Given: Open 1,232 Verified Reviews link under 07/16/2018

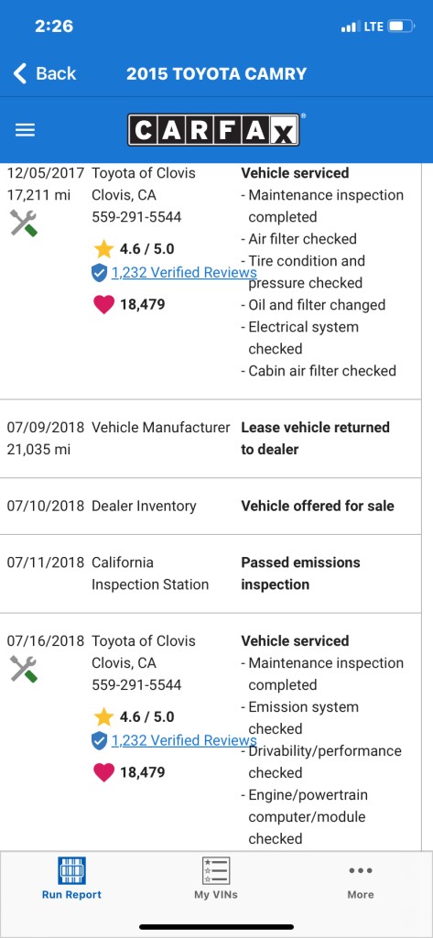Looking at the screenshot, I should 184,740.
